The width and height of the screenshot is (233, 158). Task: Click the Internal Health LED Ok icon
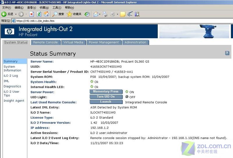point(92,87)
